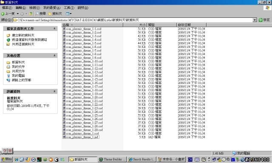272x163 pixels.
Task: Sort by the 名稱 column header
Action: pos(92,25)
